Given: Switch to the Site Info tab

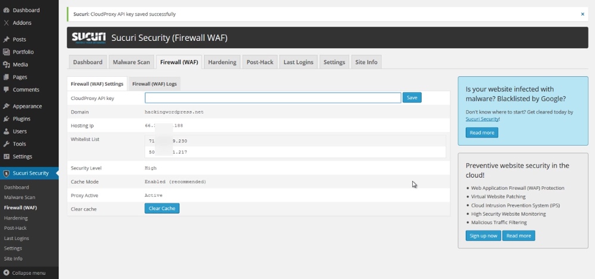Looking at the screenshot, I should [366, 62].
